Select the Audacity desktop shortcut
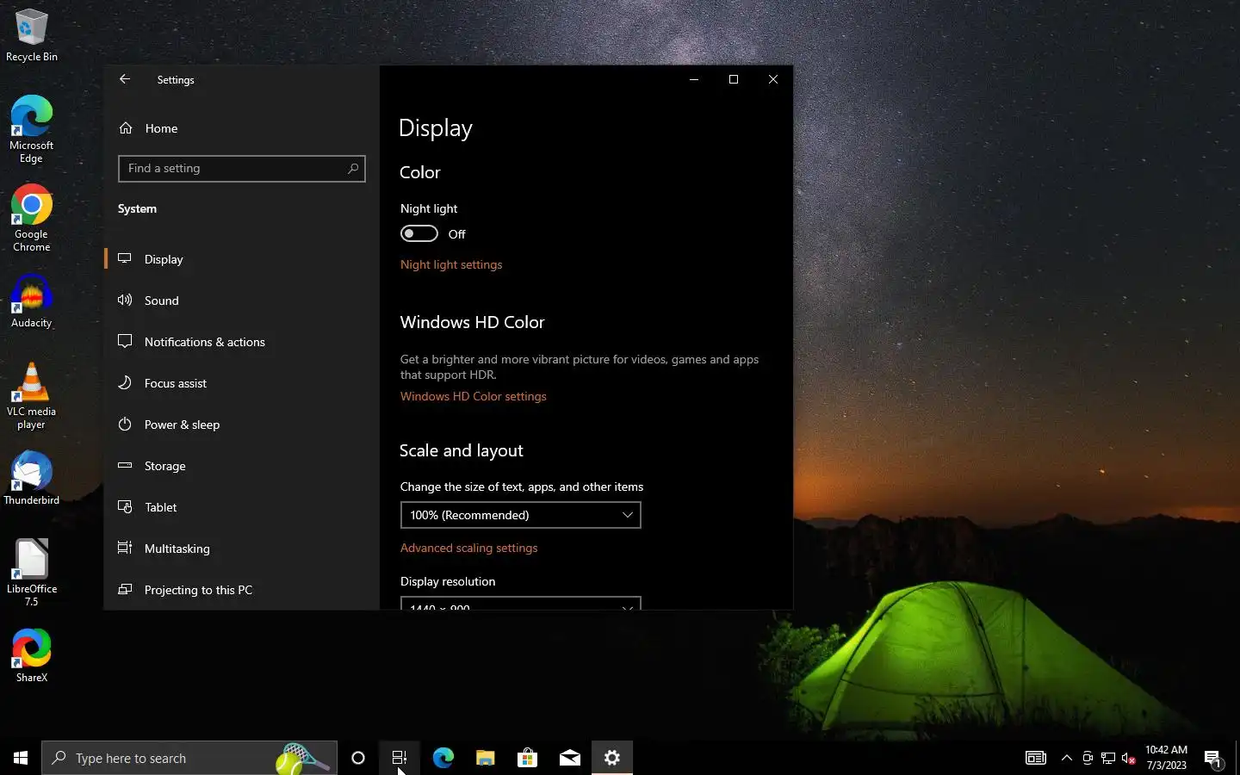The height and width of the screenshot is (775, 1240). point(32,301)
